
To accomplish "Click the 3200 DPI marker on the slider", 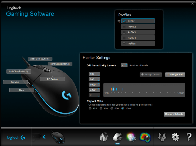I will 123,89.
